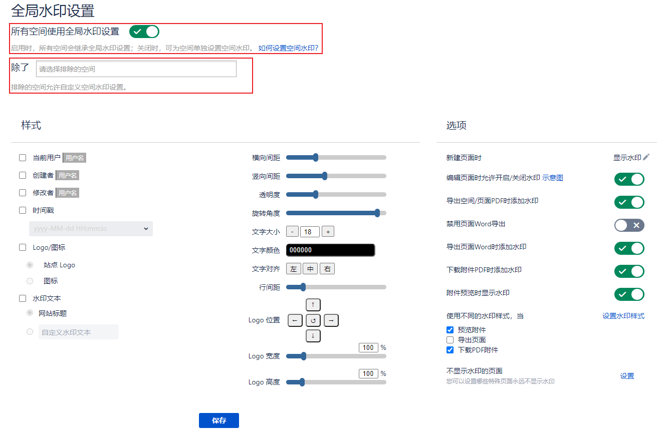Viewport: 665px width, 434px height.
Task: Move Logo right with right arrow
Action: [331, 320]
